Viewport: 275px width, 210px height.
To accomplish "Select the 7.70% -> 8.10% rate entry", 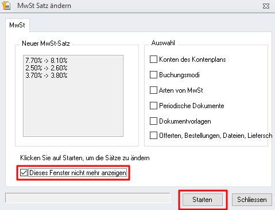I will 47,61.
